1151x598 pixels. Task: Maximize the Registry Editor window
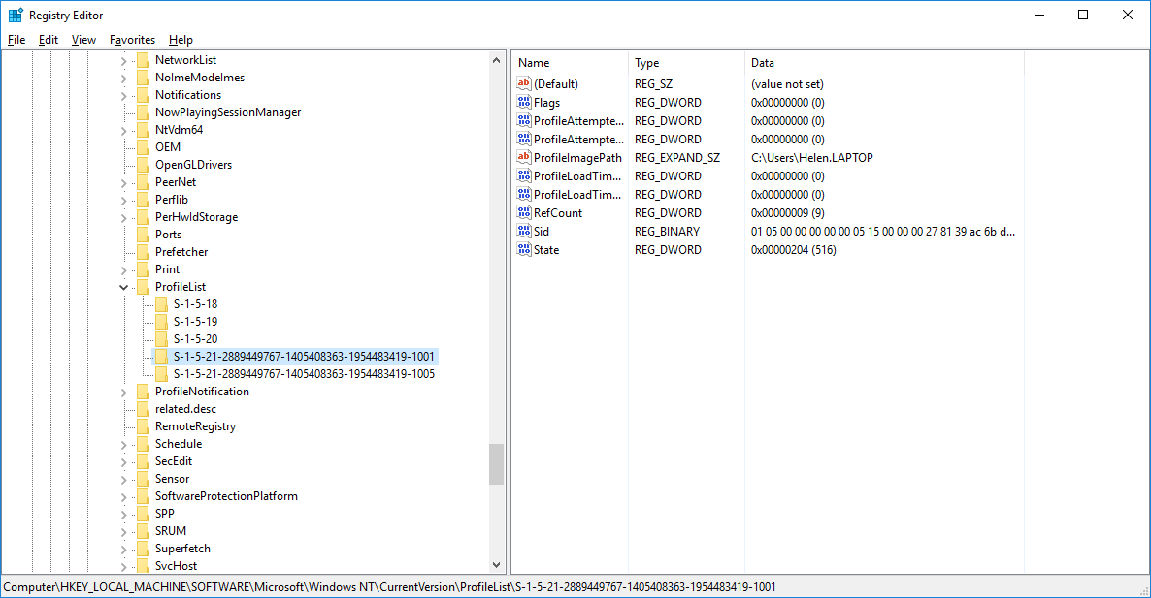tap(1083, 15)
